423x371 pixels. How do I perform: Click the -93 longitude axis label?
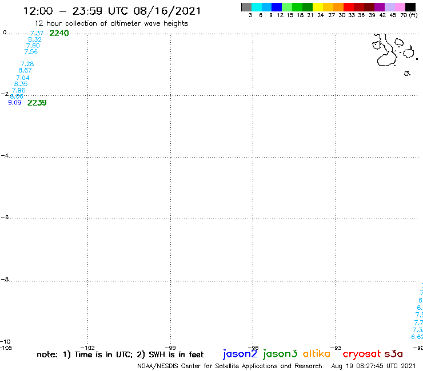(x=336, y=348)
